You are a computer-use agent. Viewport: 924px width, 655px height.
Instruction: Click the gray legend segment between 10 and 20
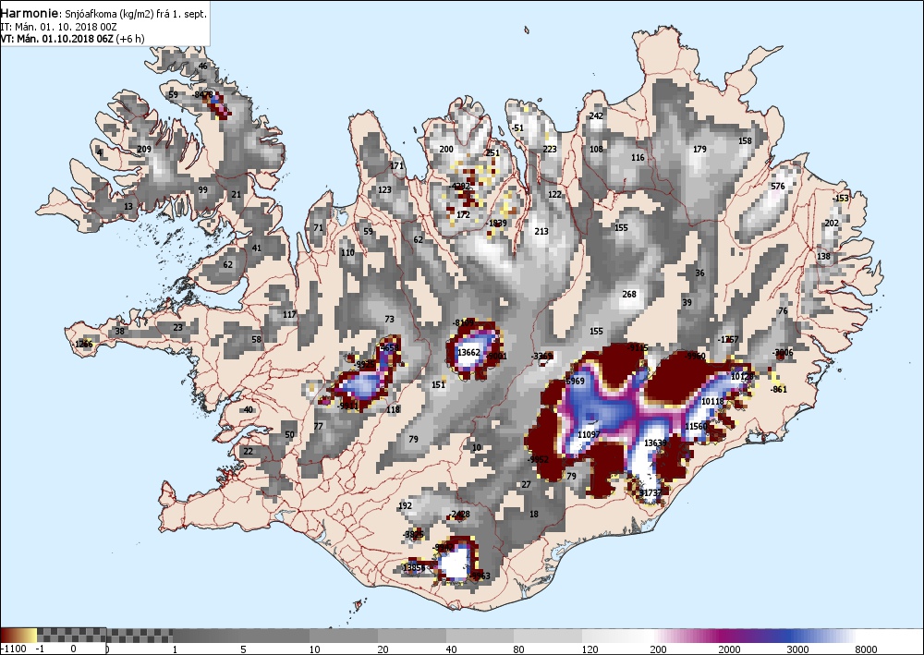[x=344, y=635]
